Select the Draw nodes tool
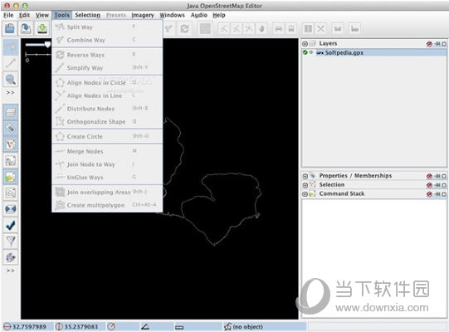The width and height of the screenshot is (449, 332). pyautogui.click(x=11, y=63)
